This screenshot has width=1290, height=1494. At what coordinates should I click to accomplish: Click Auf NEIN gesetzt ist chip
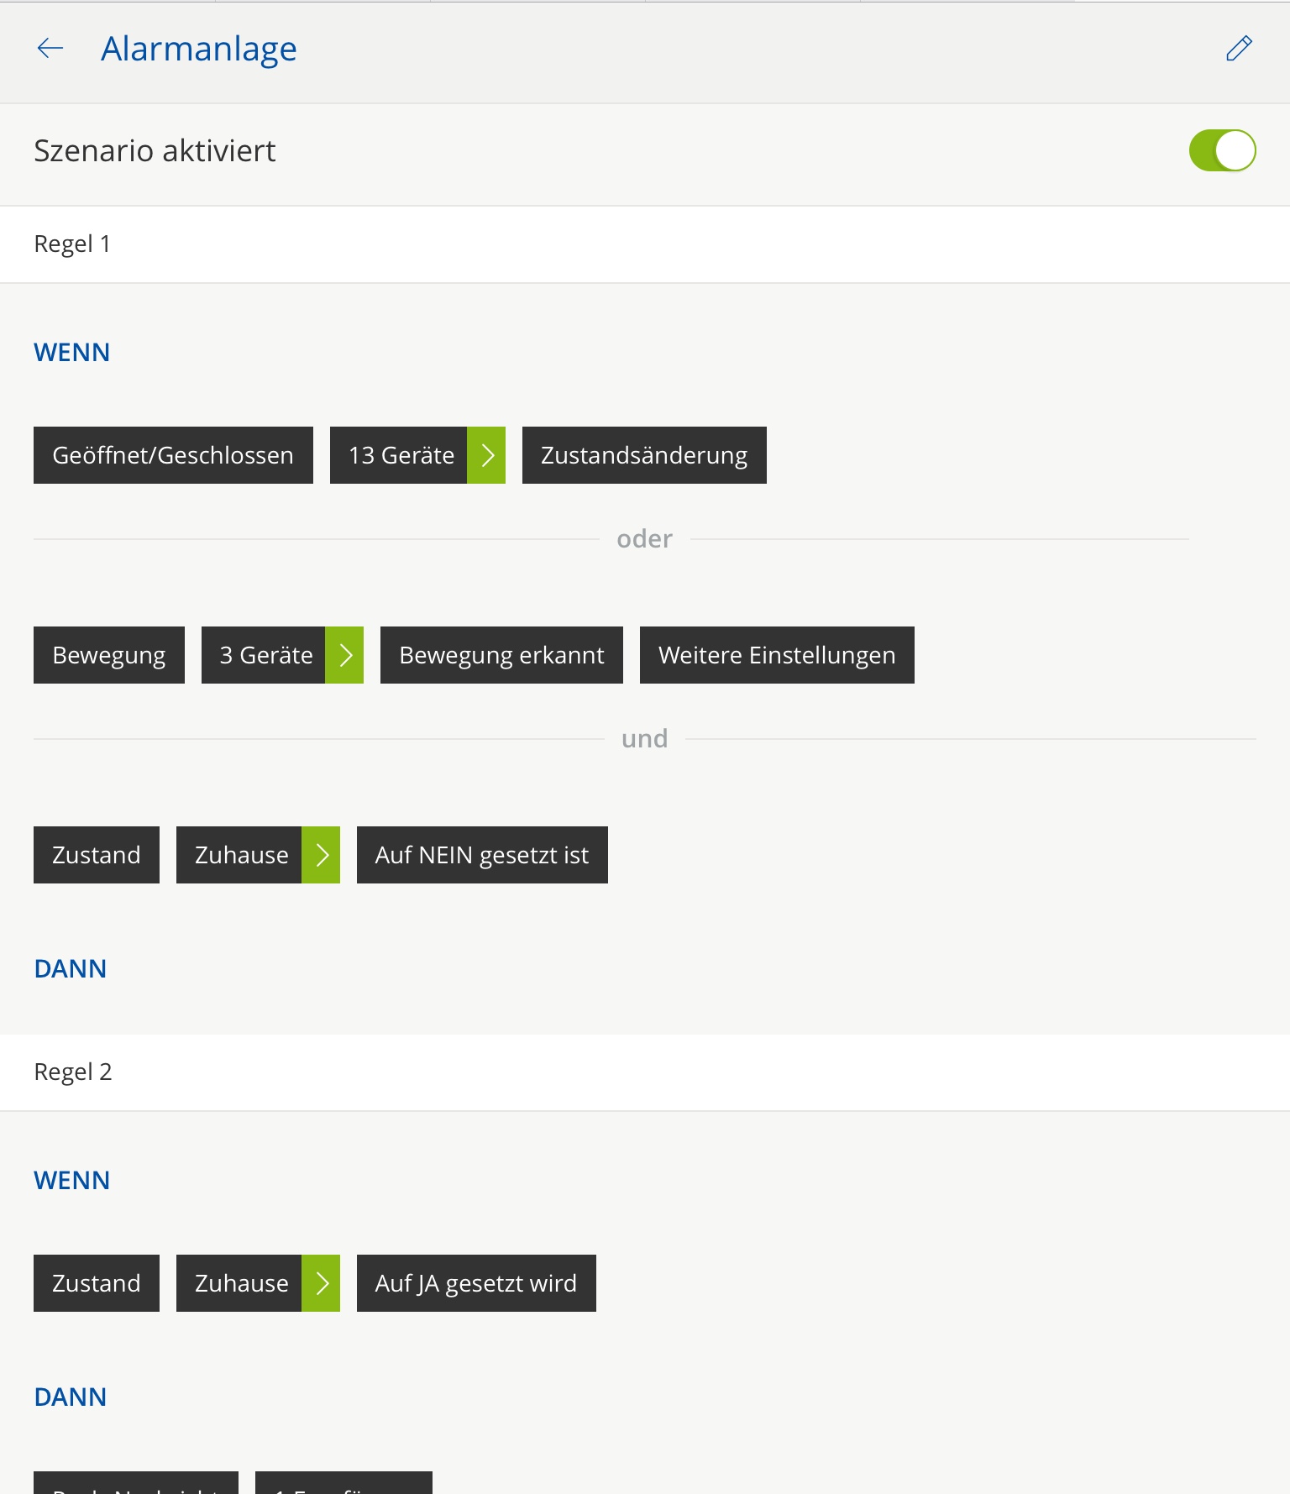point(482,855)
